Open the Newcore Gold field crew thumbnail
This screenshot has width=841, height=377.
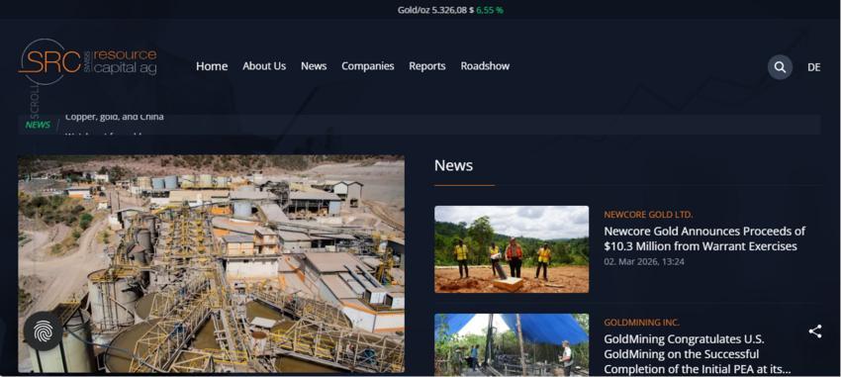512,249
